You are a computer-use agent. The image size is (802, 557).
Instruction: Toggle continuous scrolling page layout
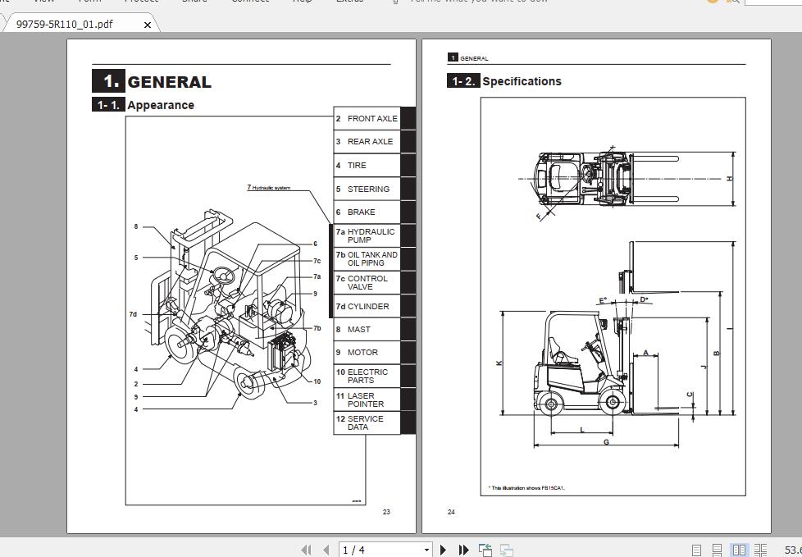717,549
